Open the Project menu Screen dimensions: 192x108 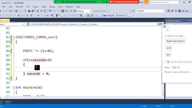coord(35,7)
